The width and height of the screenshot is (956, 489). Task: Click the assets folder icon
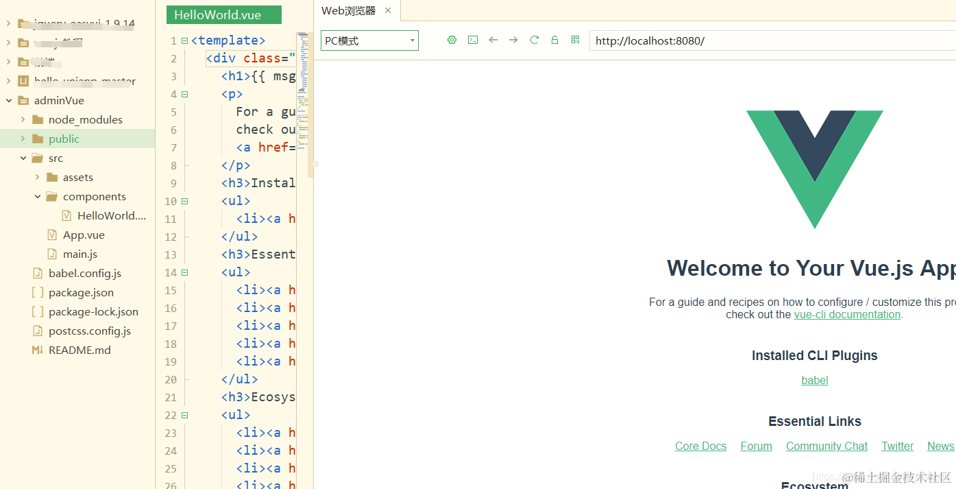pos(52,177)
